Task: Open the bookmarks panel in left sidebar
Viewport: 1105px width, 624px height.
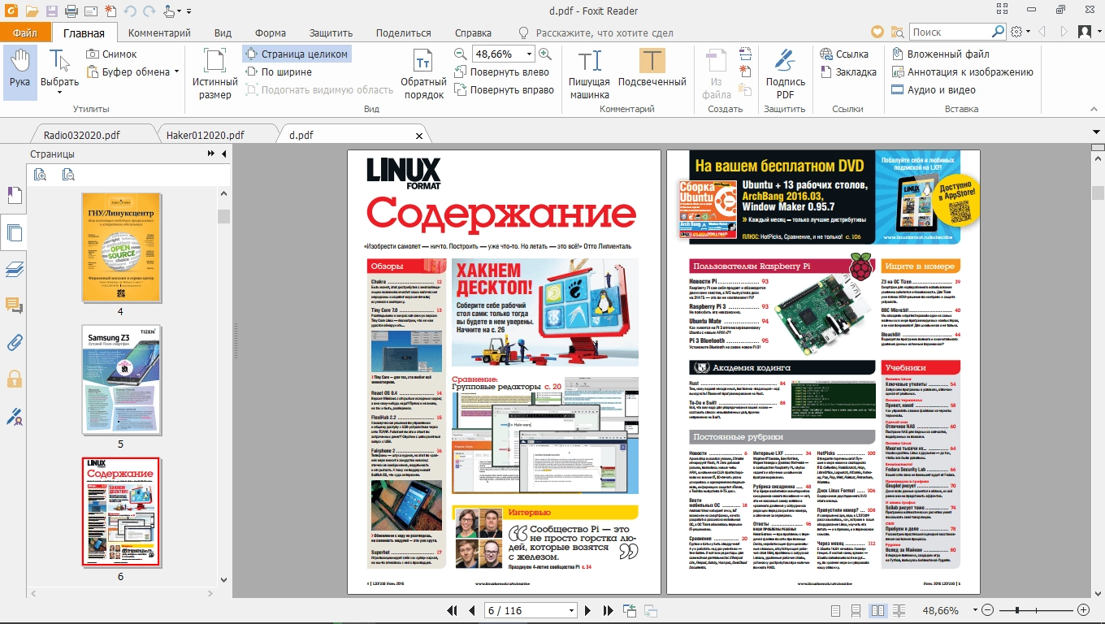Action: [x=14, y=196]
